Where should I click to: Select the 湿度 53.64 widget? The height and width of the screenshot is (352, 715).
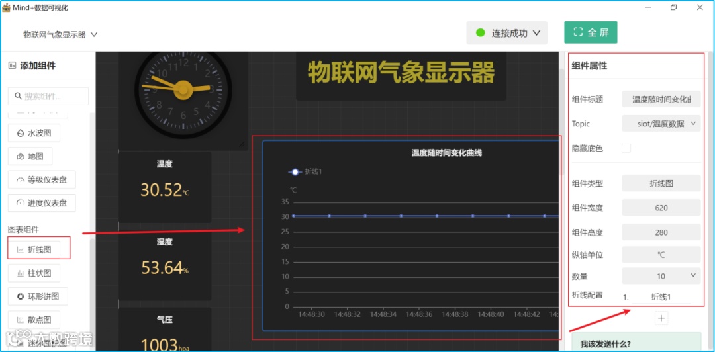pos(165,265)
